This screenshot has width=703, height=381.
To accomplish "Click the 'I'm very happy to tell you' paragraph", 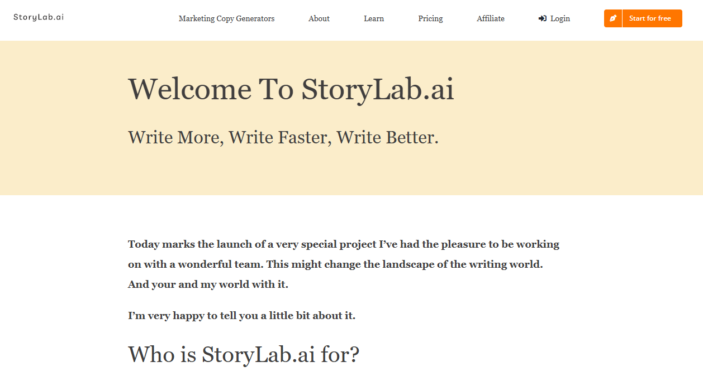I will [x=241, y=316].
